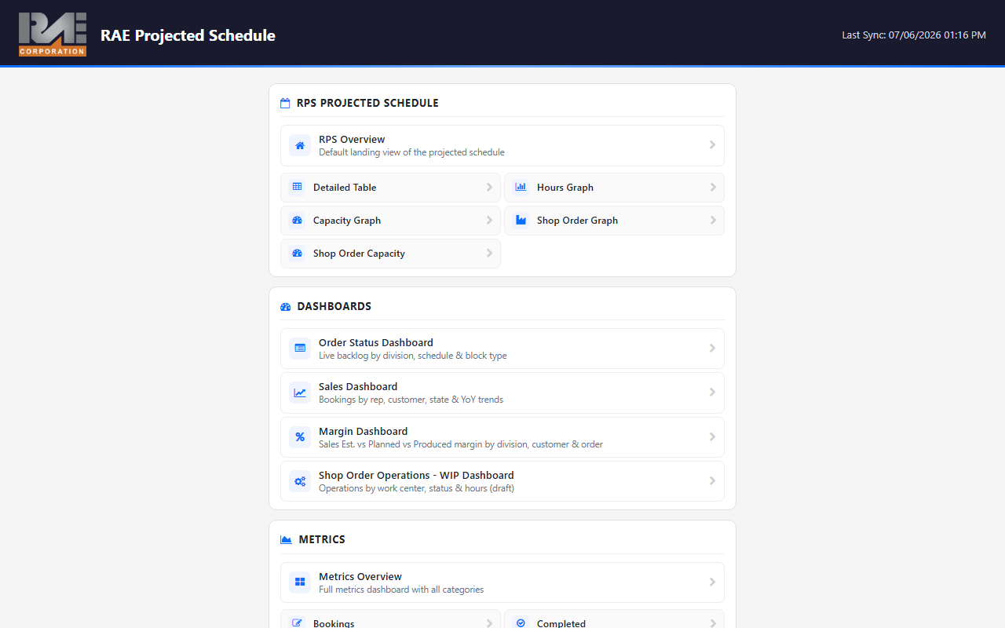Click the RAE Corporation logo
This screenshot has width=1005, height=628.
click(x=53, y=35)
